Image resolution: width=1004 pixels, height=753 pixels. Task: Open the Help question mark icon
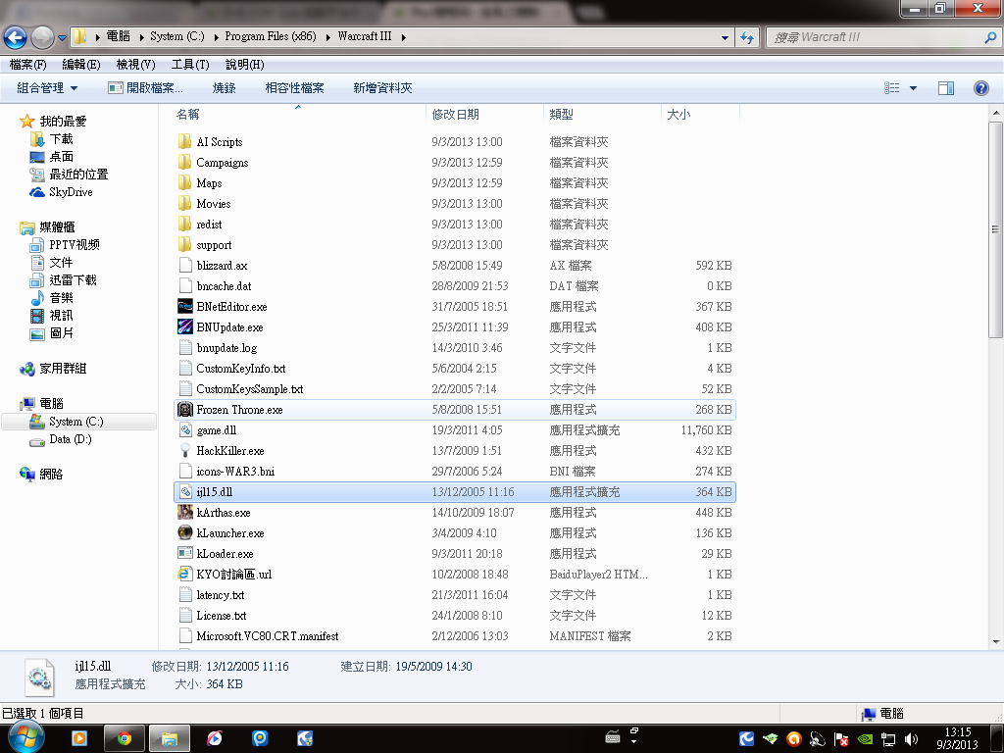coord(980,88)
